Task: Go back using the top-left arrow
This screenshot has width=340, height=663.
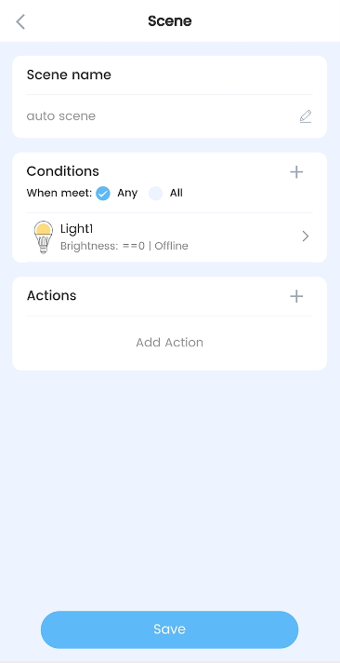Action: pyautogui.click(x=20, y=21)
